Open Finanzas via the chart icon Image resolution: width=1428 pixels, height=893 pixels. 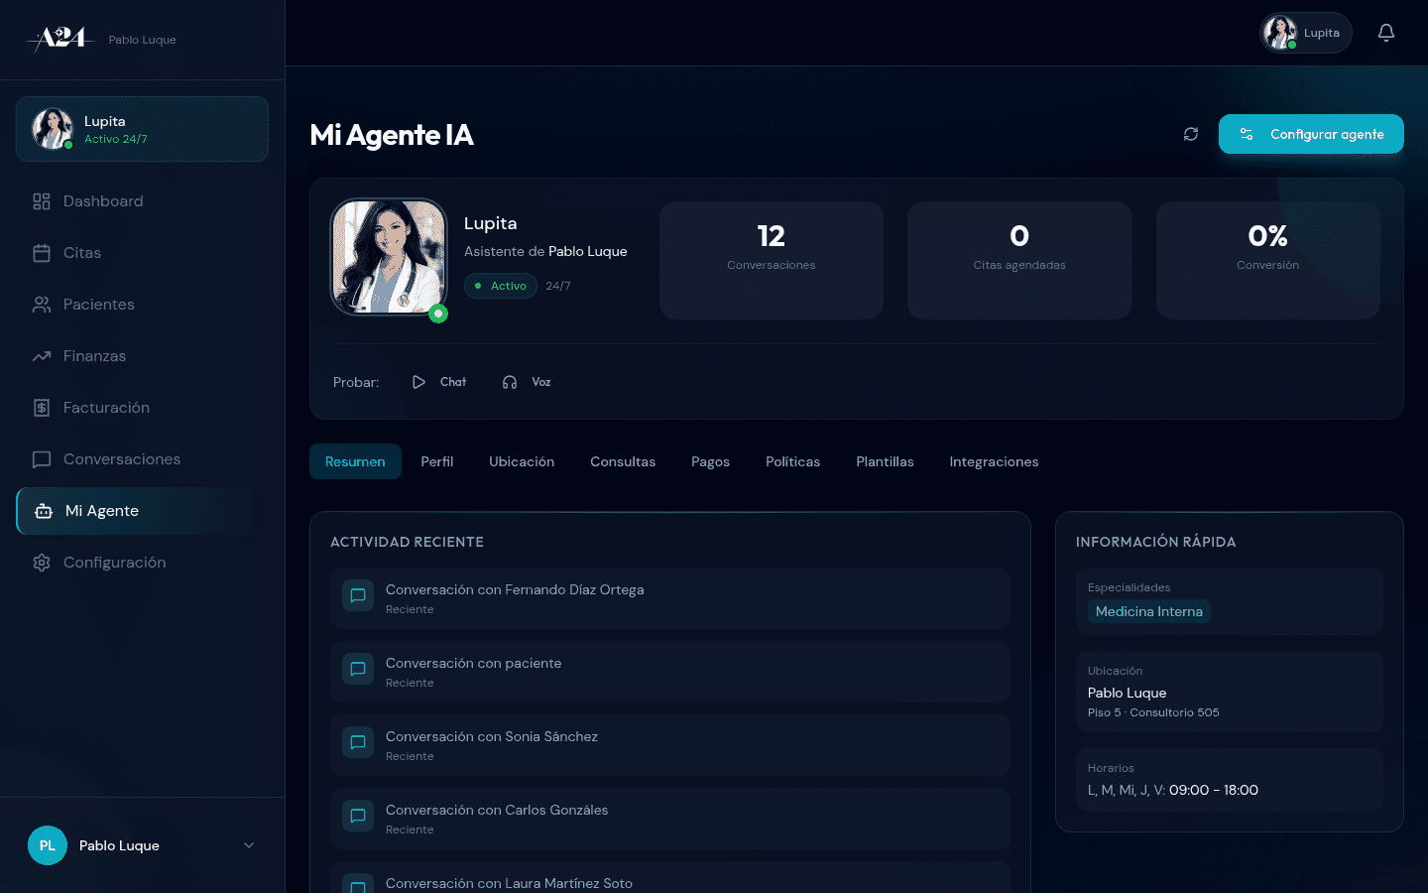click(x=41, y=355)
